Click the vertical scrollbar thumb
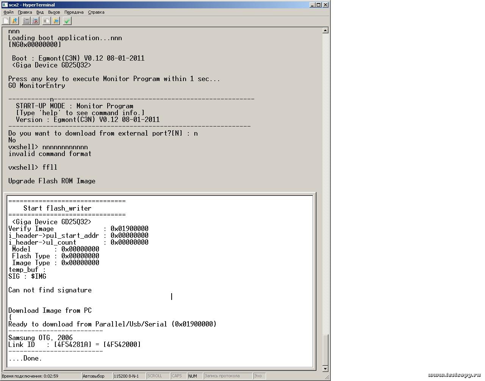The height and width of the screenshot is (381, 485). (x=325, y=350)
